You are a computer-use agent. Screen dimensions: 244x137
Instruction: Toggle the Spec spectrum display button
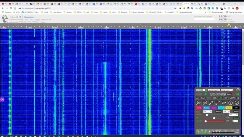point(229,94)
